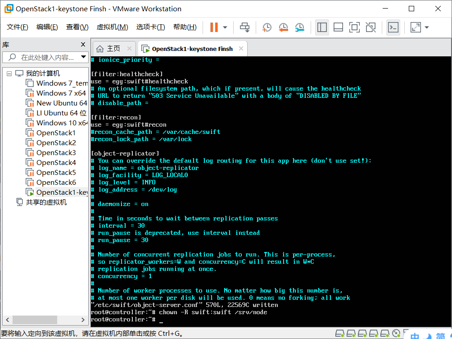Viewport: 452px width, 339px height.
Task: Click the 中 input method indicator
Action: point(415,336)
